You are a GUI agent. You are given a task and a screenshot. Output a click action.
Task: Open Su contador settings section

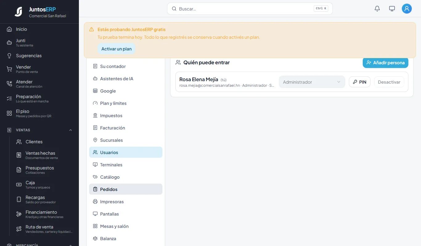[x=126, y=66]
